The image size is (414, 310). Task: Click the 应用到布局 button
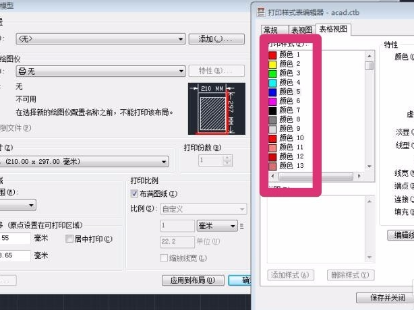pyautogui.click(x=192, y=280)
